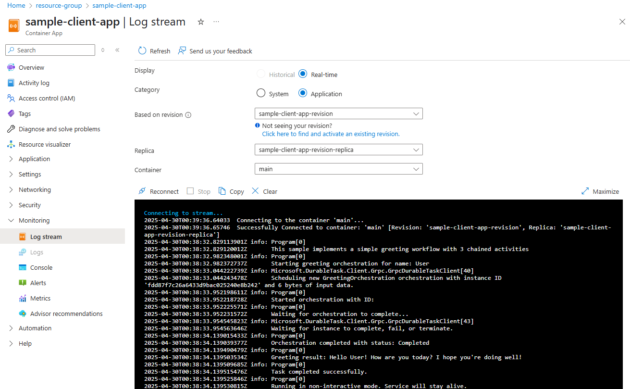This screenshot has width=630, height=389.
Task: Copy the log stream output
Action: (231, 191)
